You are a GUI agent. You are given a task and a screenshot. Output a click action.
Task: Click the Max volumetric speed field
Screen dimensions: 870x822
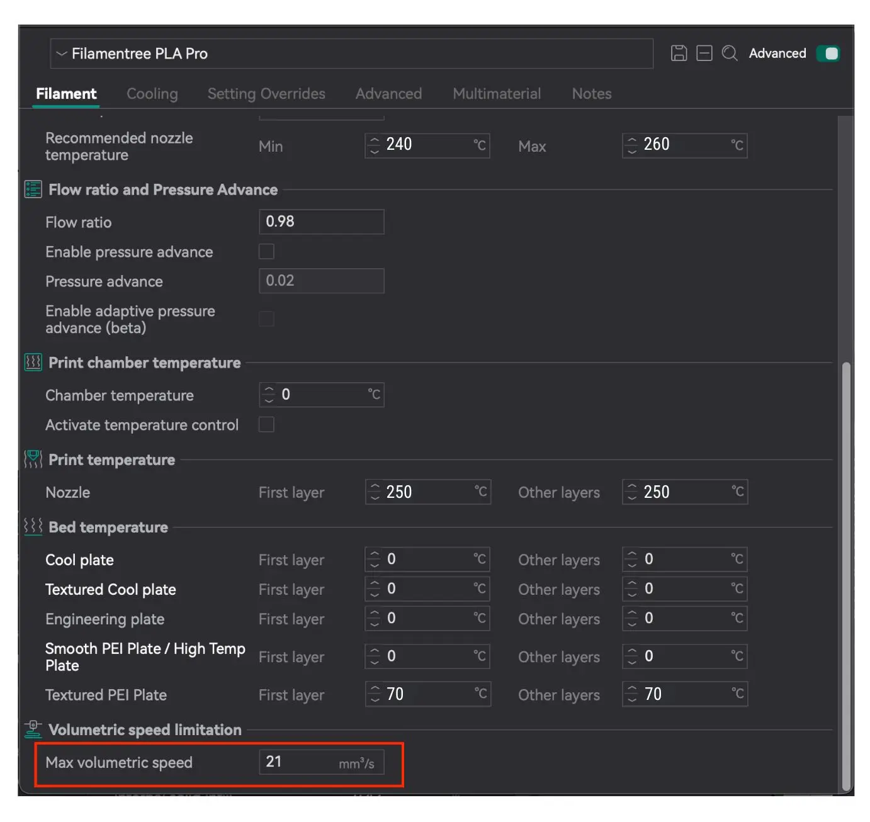point(299,762)
